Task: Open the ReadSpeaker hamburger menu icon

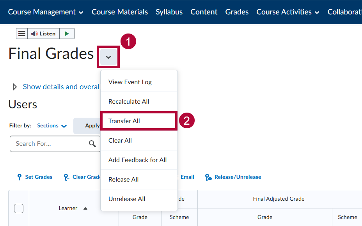Action: coord(22,34)
